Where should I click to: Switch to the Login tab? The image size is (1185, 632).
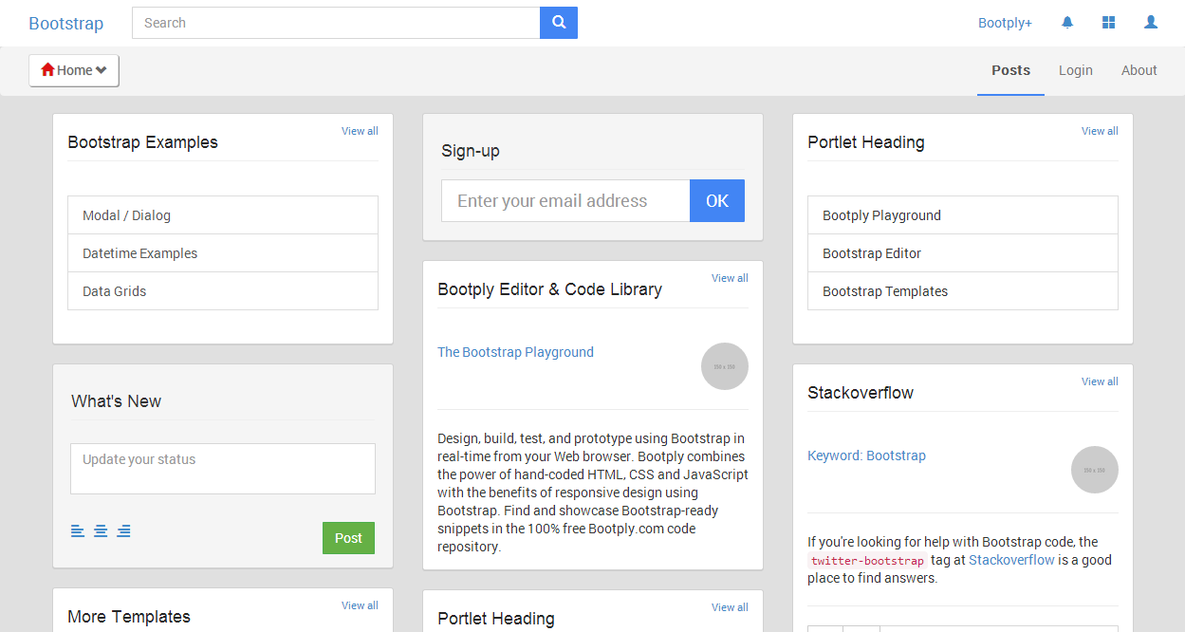click(x=1075, y=70)
